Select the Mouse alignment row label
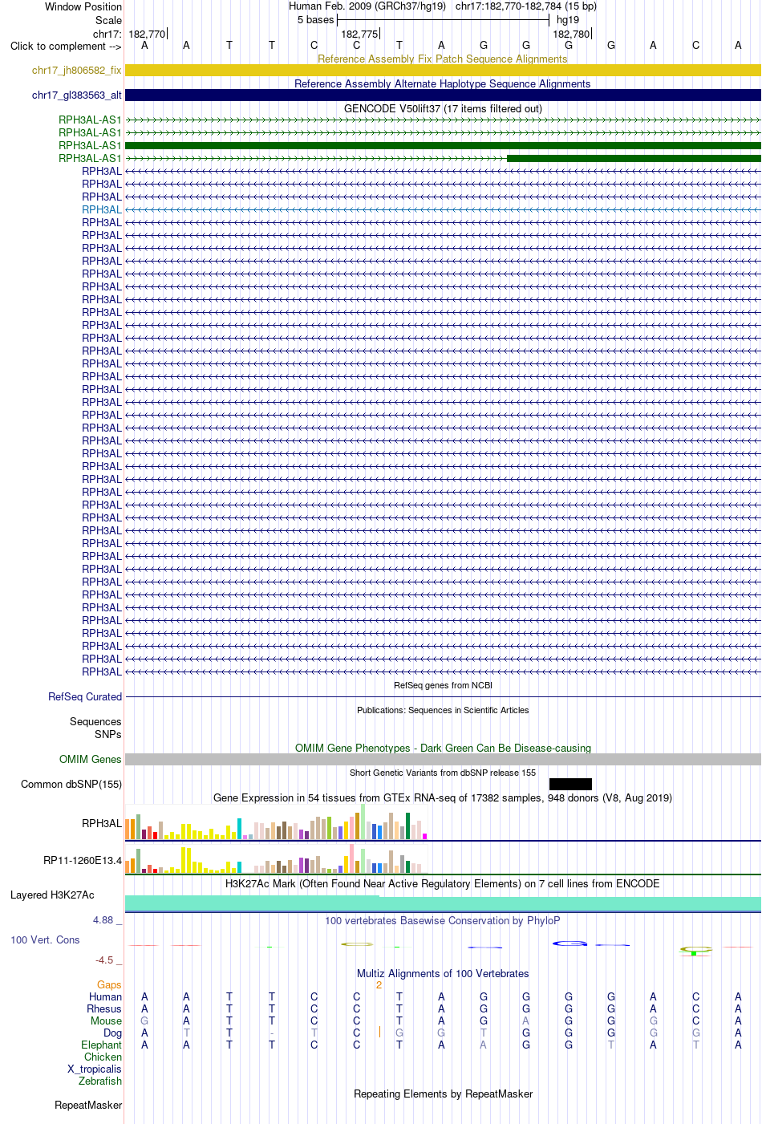The height and width of the screenshot is (1124, 762). click(106, 1021)
